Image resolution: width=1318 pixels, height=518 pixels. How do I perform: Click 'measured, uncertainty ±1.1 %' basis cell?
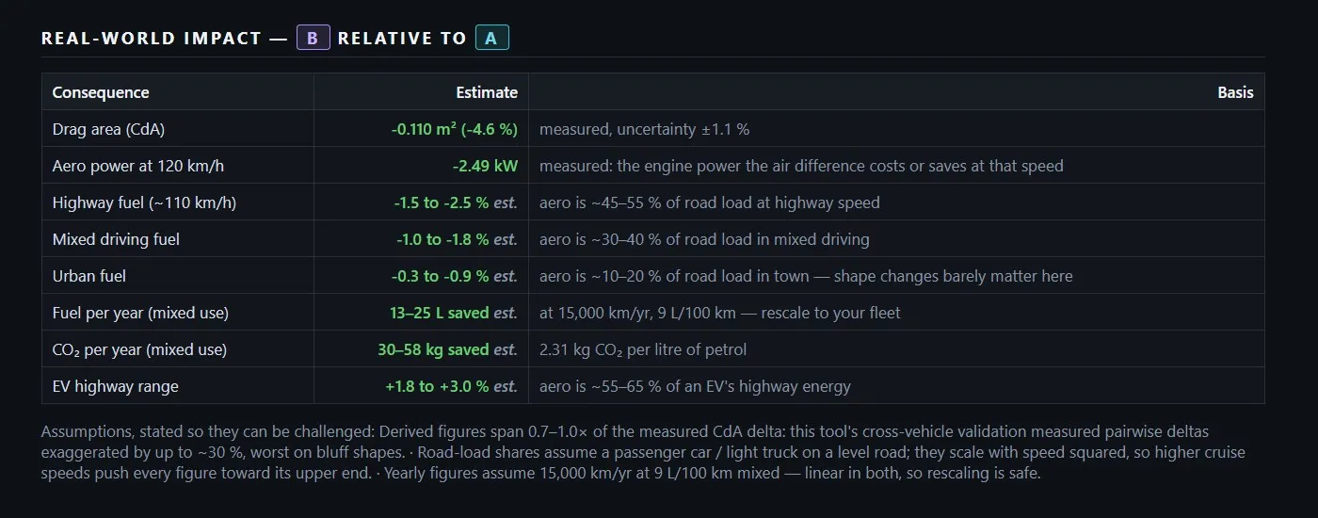644,129
